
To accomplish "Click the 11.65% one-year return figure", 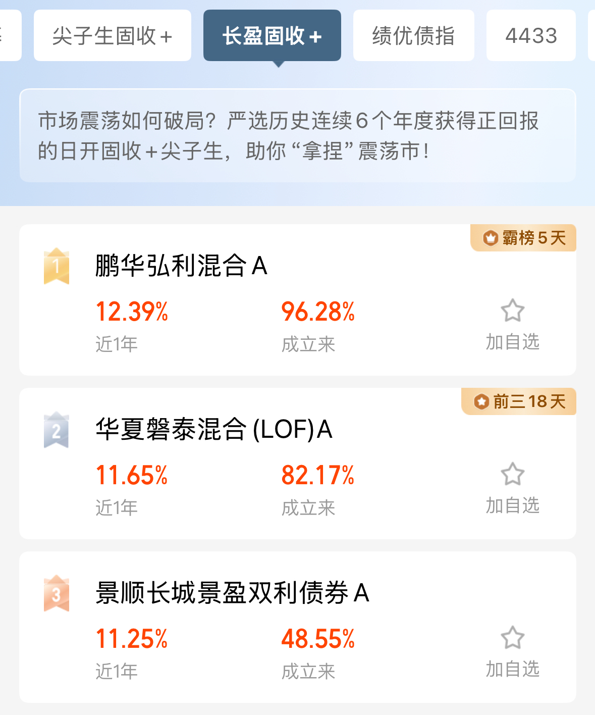I will tap(132, 475).
